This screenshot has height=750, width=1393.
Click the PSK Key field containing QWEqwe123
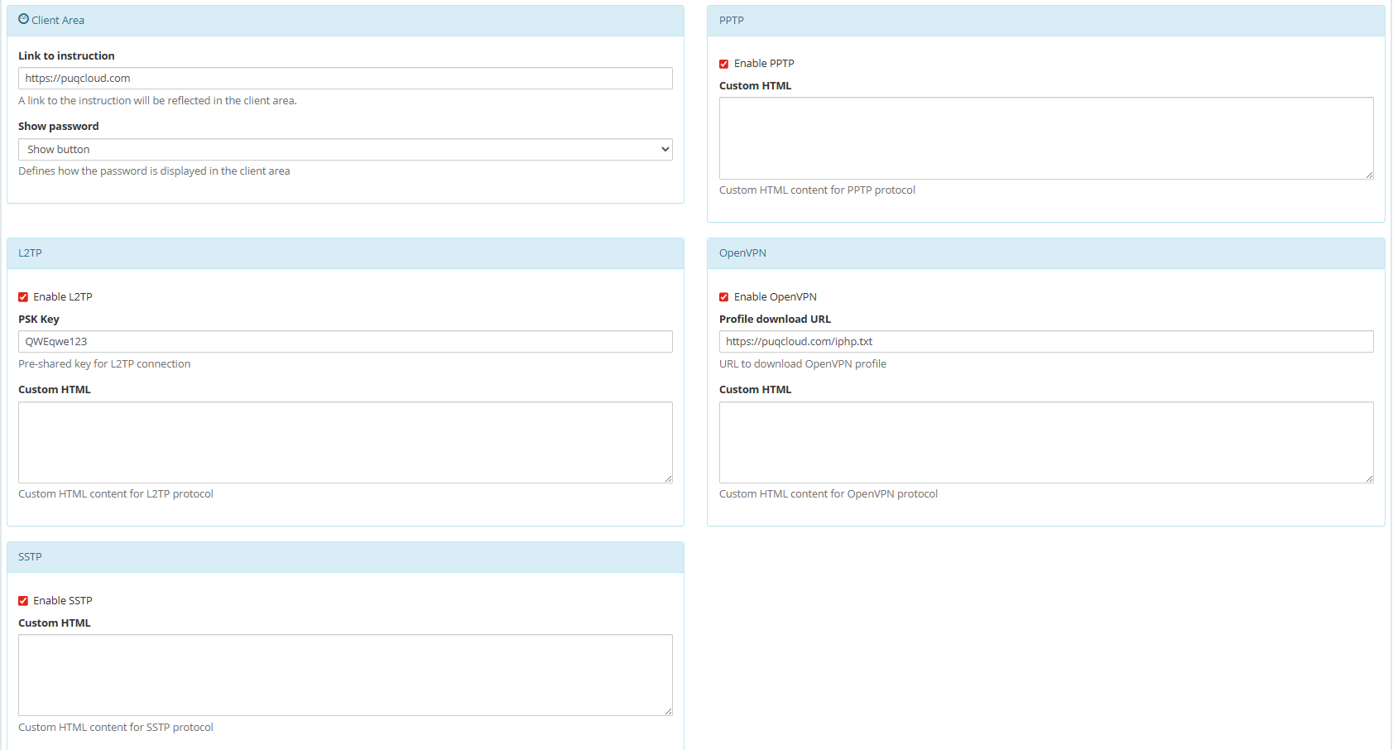coord(345,341)
